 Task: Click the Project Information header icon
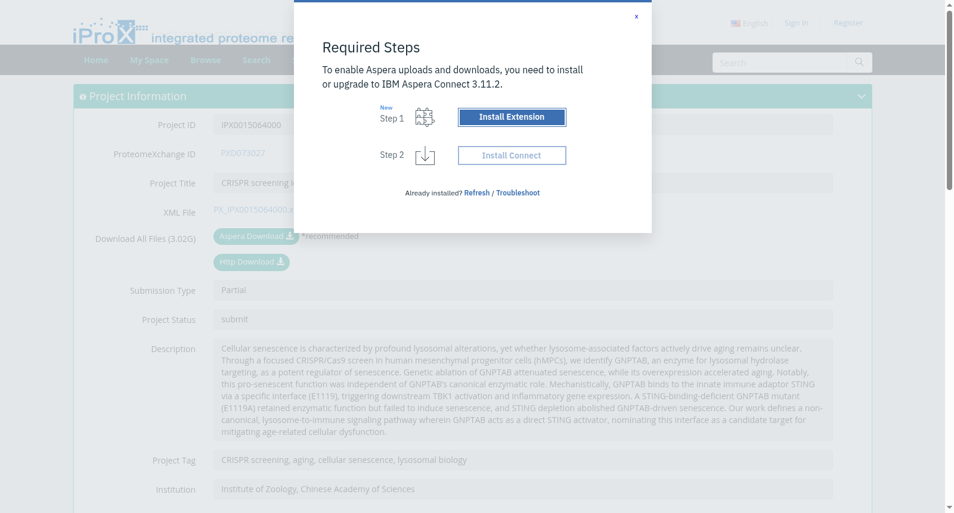(x=83, y=97)
